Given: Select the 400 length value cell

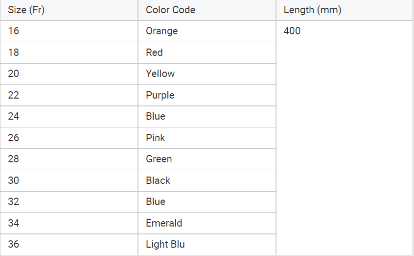Looking at the screenshot, I should [345, 138].
